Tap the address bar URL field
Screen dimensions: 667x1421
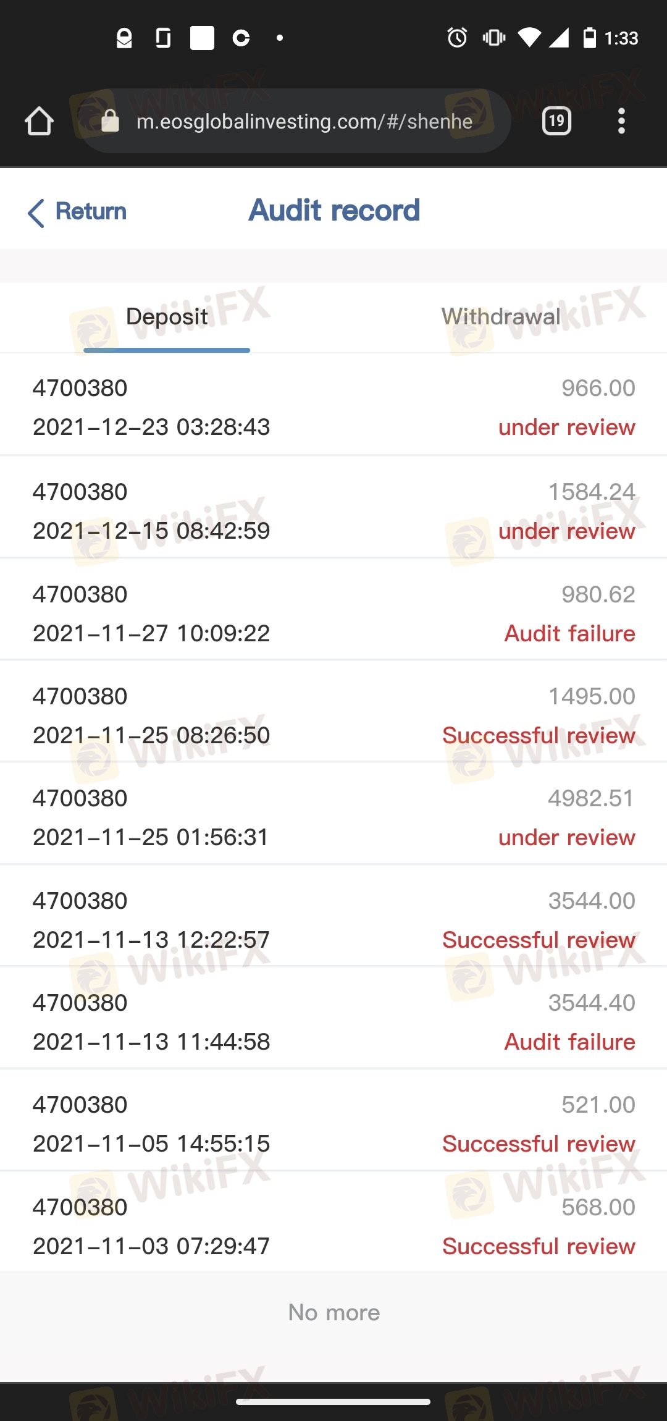(x=304, y=121)
